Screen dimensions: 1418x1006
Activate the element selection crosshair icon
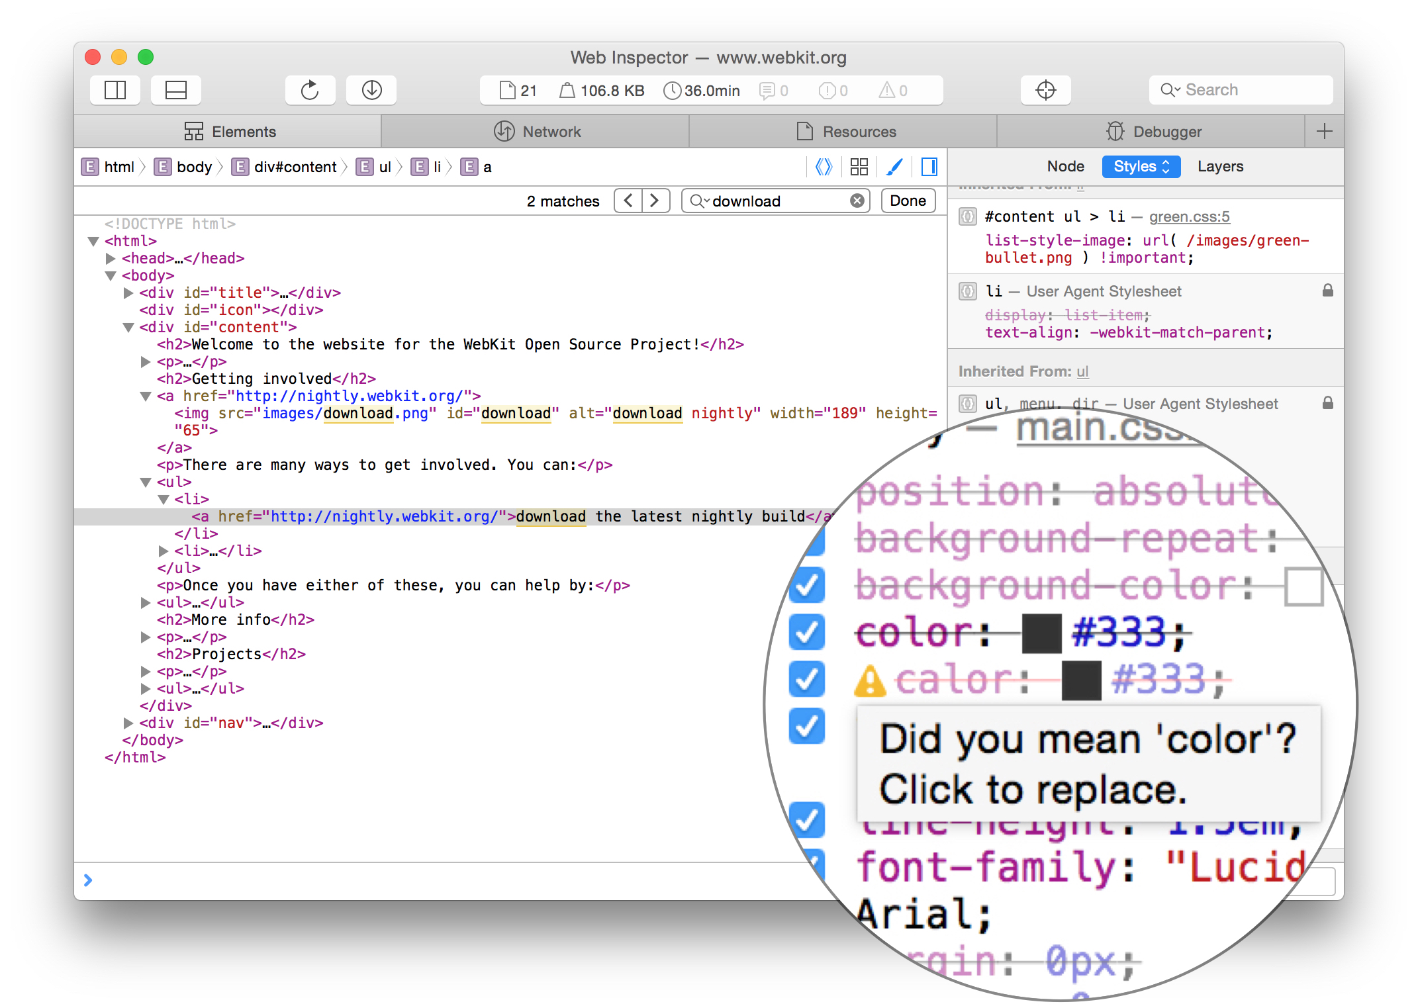tap(1045, 90)
